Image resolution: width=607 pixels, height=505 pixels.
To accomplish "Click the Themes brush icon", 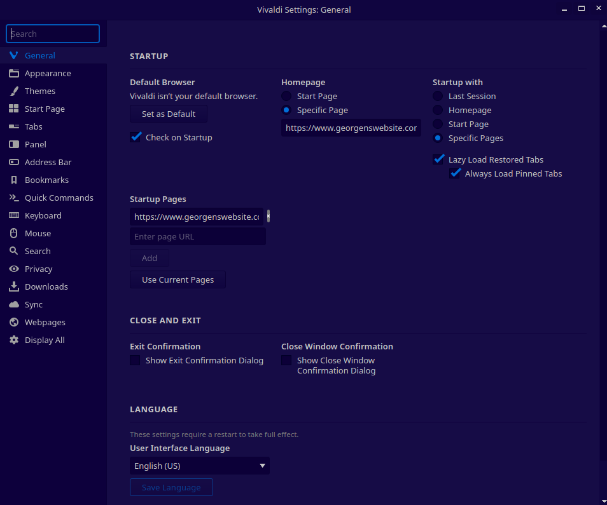I will coord(13,91).
